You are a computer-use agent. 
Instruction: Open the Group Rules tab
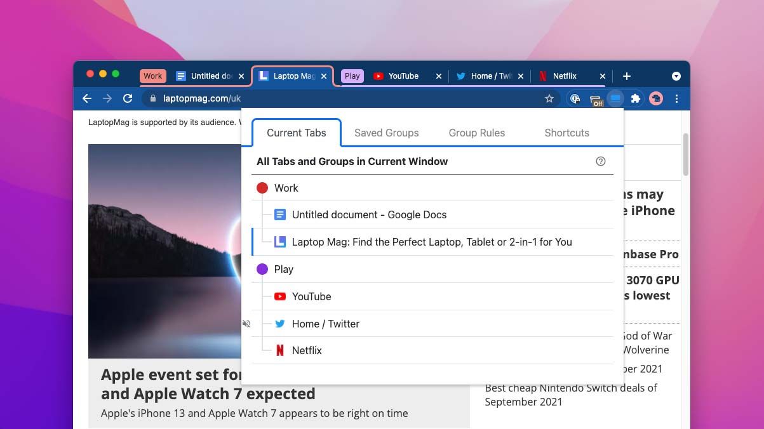(477, 133)
